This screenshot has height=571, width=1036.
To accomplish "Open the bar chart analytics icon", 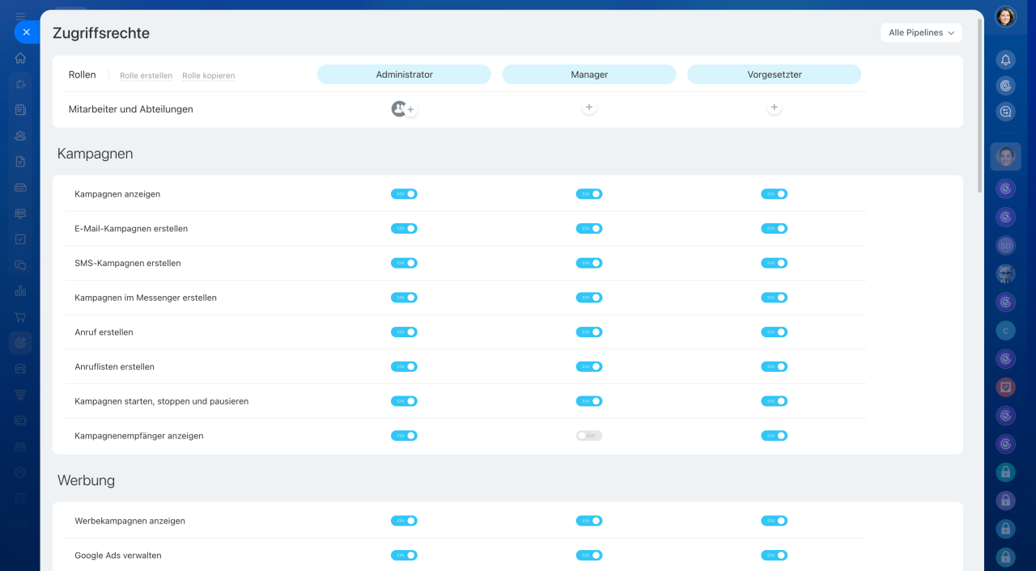I will (x=20, y=291).
